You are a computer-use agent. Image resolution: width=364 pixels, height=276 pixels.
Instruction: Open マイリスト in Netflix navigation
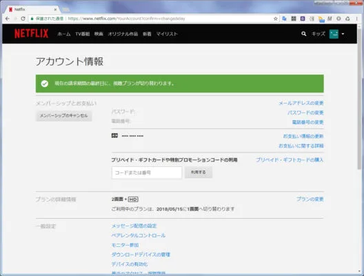coord(167,34)
